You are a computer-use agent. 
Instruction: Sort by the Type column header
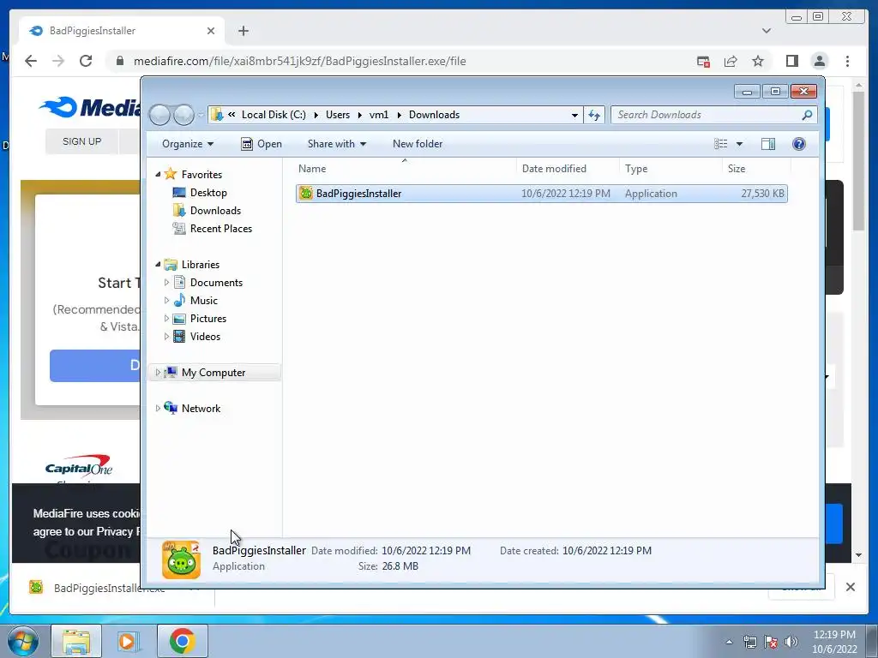tap(671, 169)
